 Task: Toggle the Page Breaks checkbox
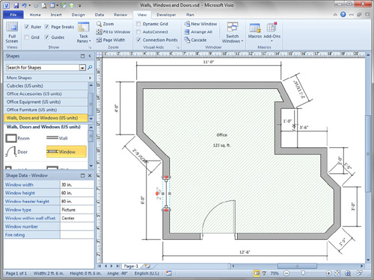[x=47, y=27]
